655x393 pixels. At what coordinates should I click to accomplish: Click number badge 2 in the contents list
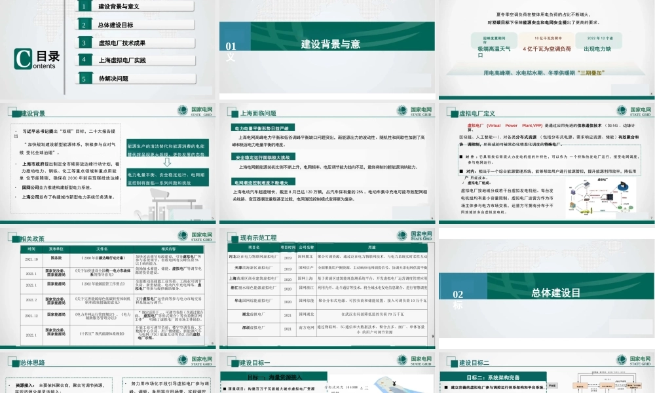(x=84, y=25)
